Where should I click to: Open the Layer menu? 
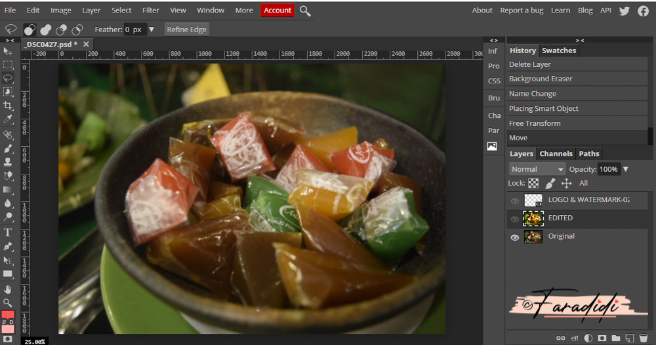pos(91,10)
